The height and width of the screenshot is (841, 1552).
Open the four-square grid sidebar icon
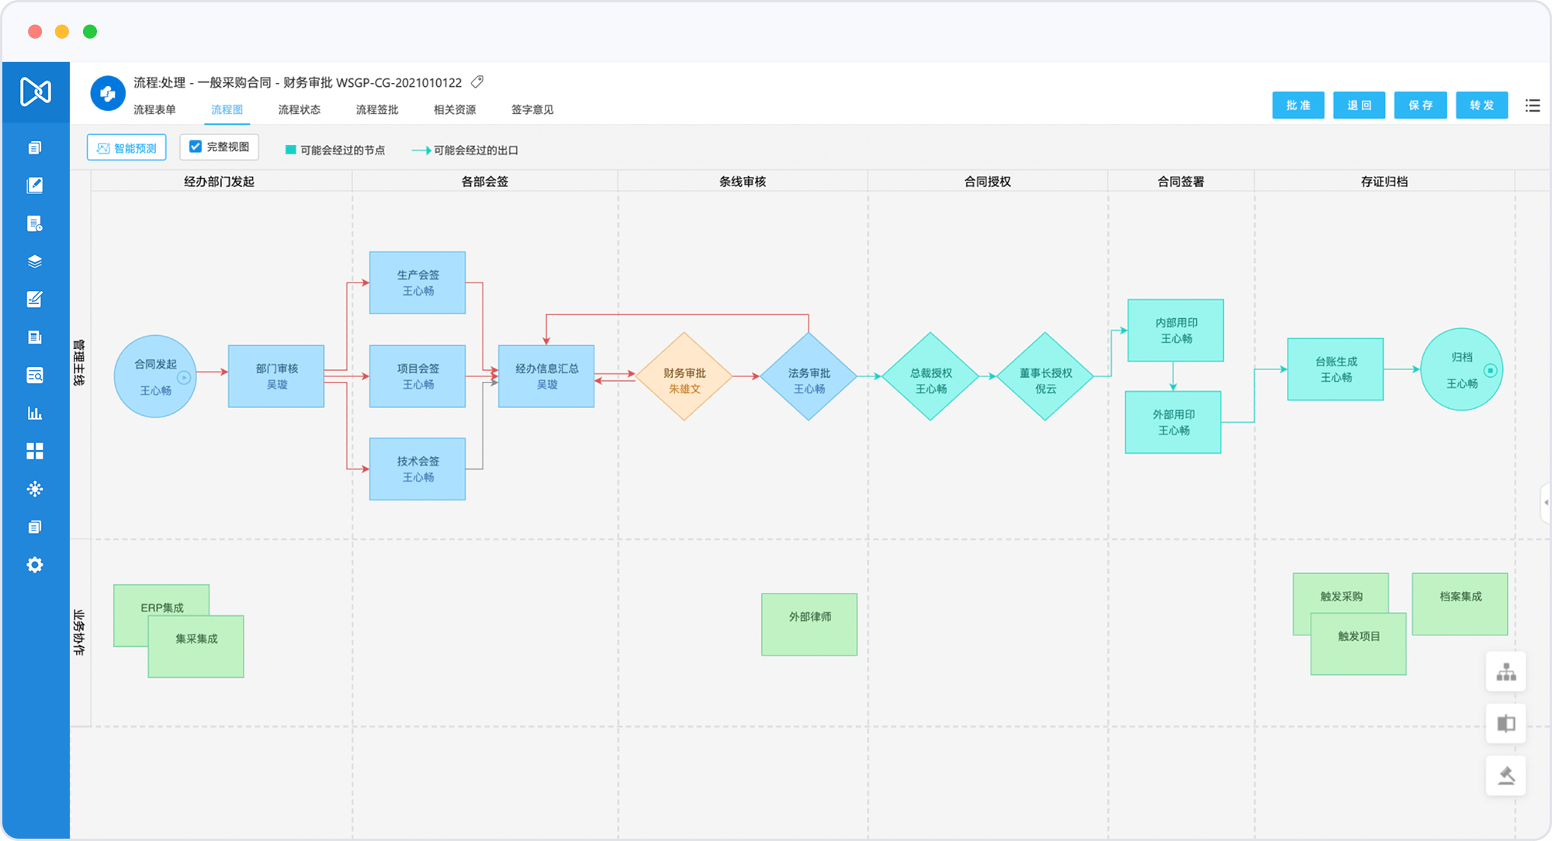point(35,451)
